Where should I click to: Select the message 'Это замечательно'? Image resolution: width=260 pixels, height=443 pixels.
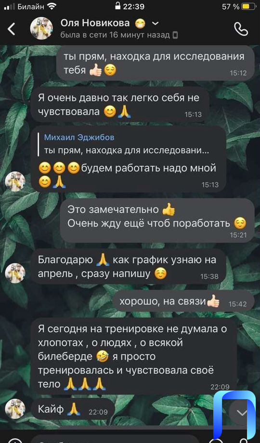tap(157, 220)
